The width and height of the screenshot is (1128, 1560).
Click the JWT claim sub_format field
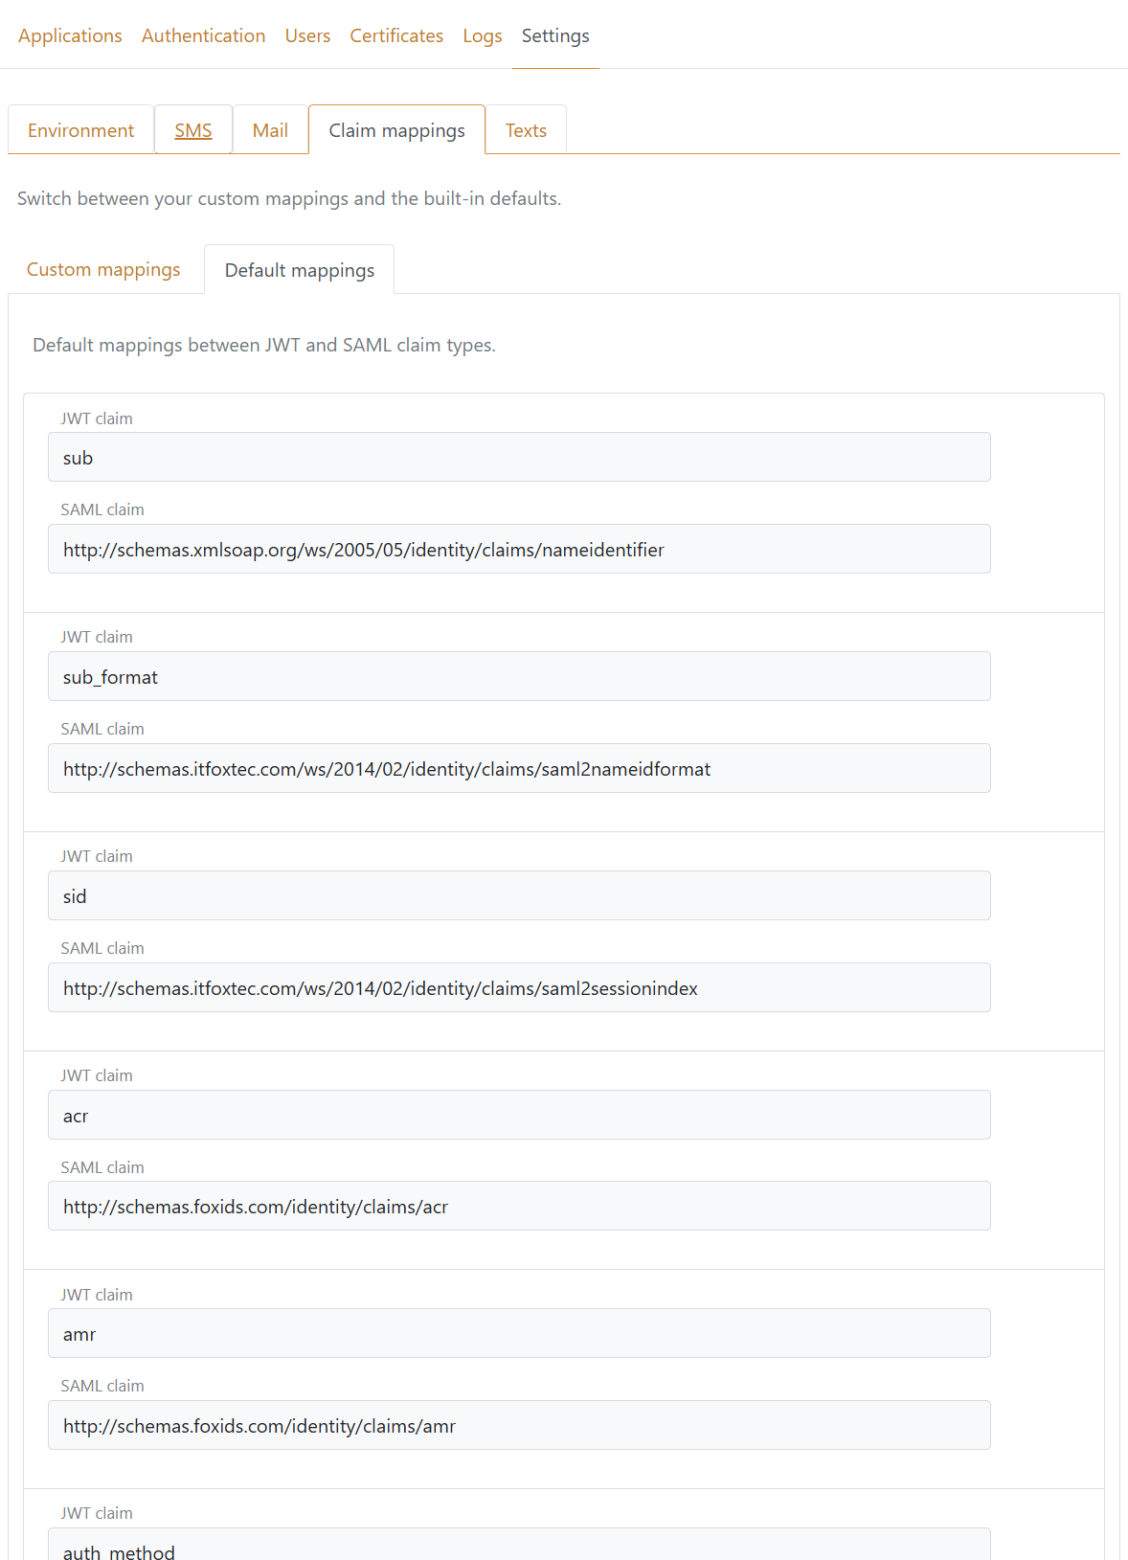point(519,676)
